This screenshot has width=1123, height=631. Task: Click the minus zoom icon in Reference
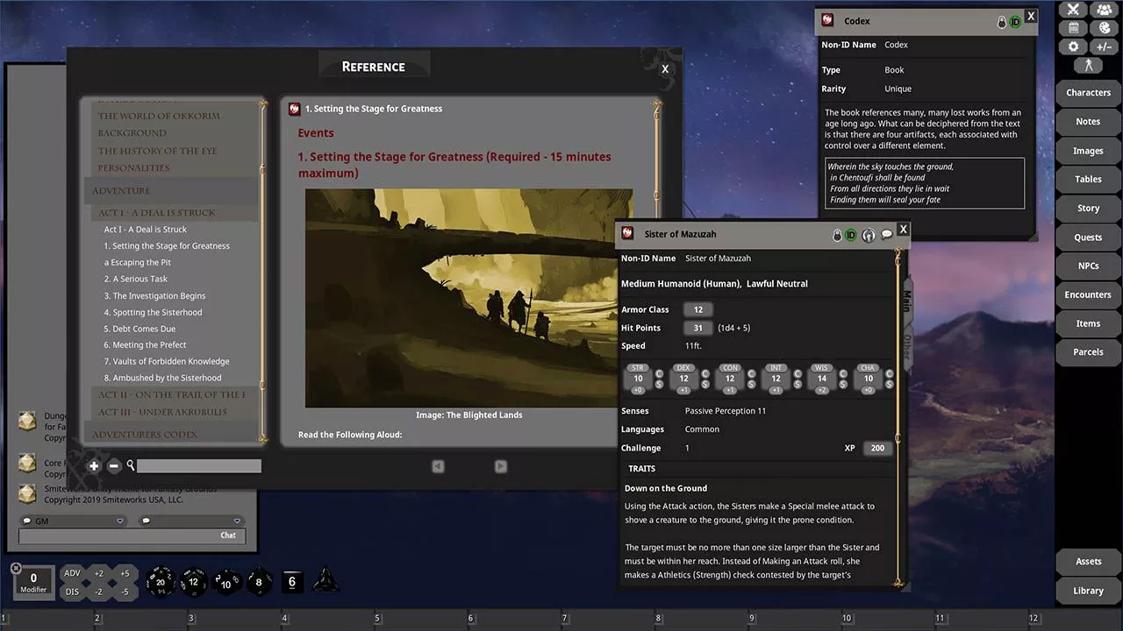[113, 466]
